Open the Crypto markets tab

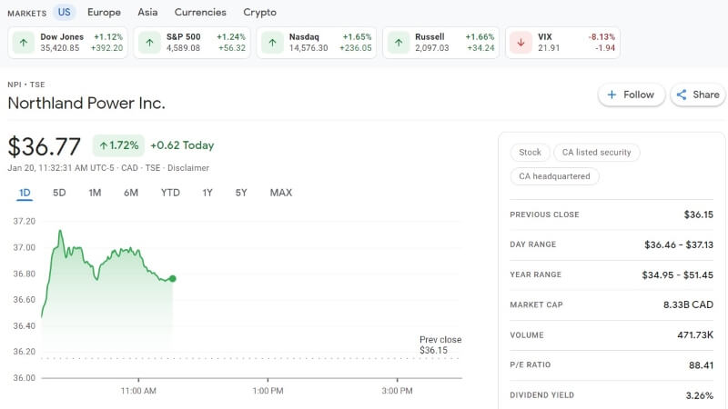click(x=259, y=13)
